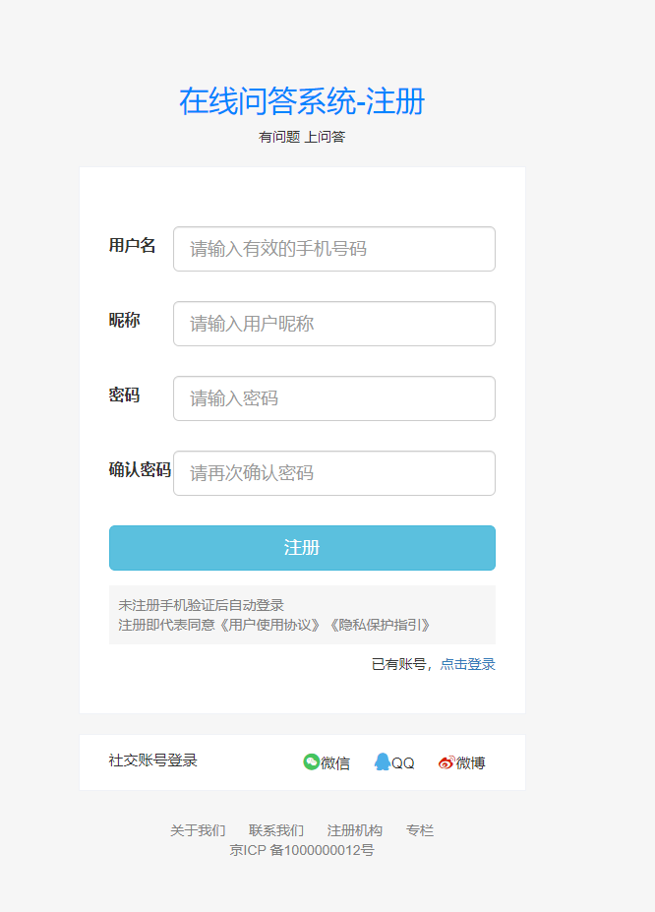The width and height of the screenshot is (655, 912).
Task: Open 专栏 footer link
Action: point(420,830)
